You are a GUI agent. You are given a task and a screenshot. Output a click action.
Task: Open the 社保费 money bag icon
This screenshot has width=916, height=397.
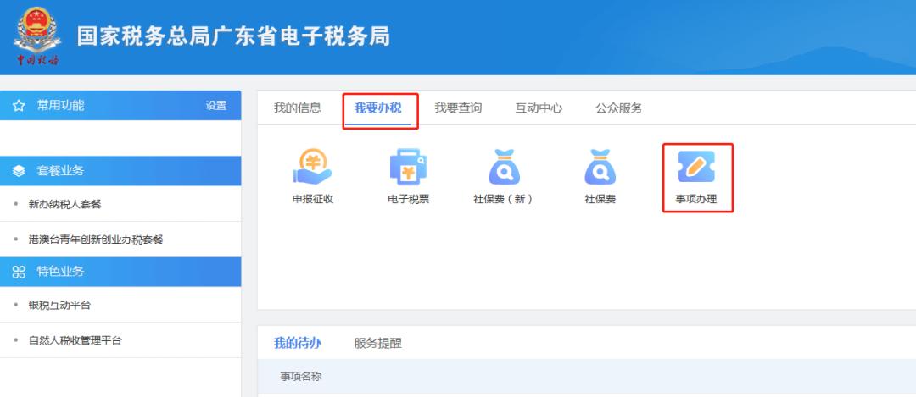(x=600, y=167)
